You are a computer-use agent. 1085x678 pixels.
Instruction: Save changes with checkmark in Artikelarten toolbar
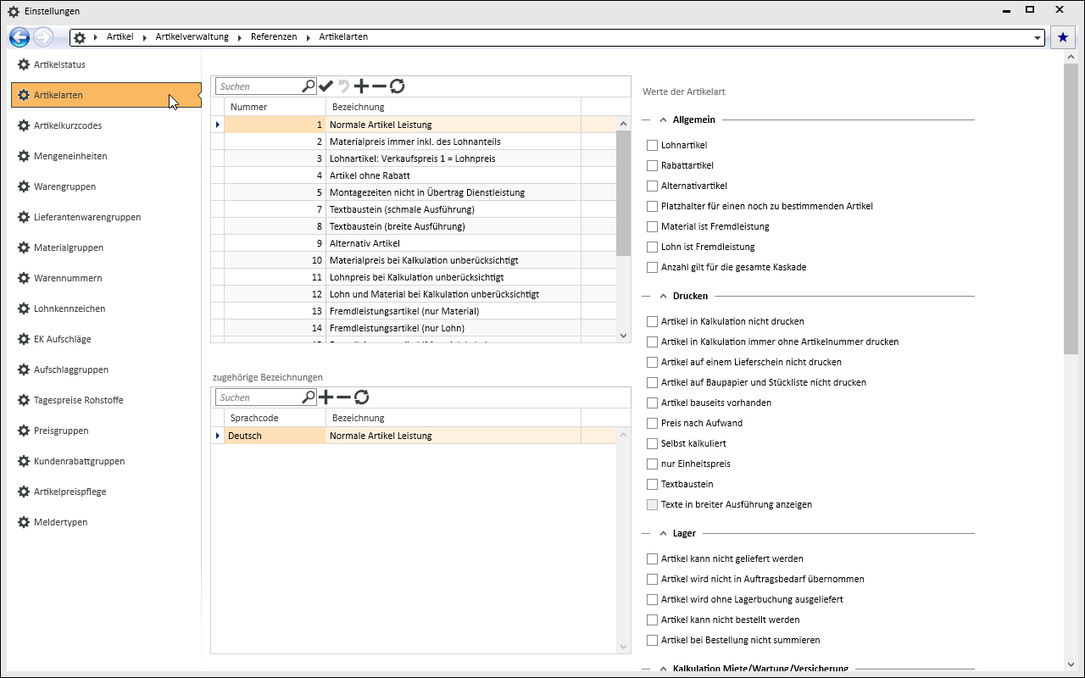(326, 86)
